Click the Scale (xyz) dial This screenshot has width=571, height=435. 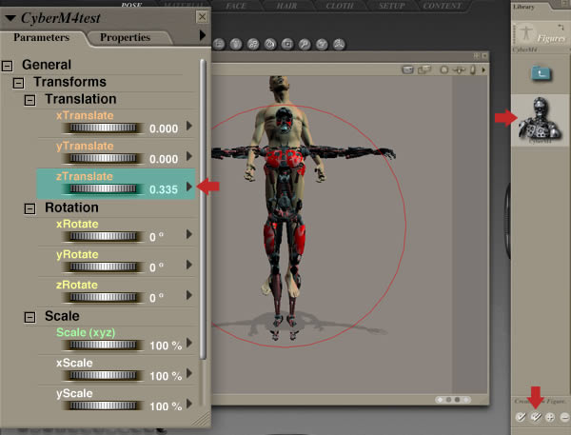click(x=103, y=345)
